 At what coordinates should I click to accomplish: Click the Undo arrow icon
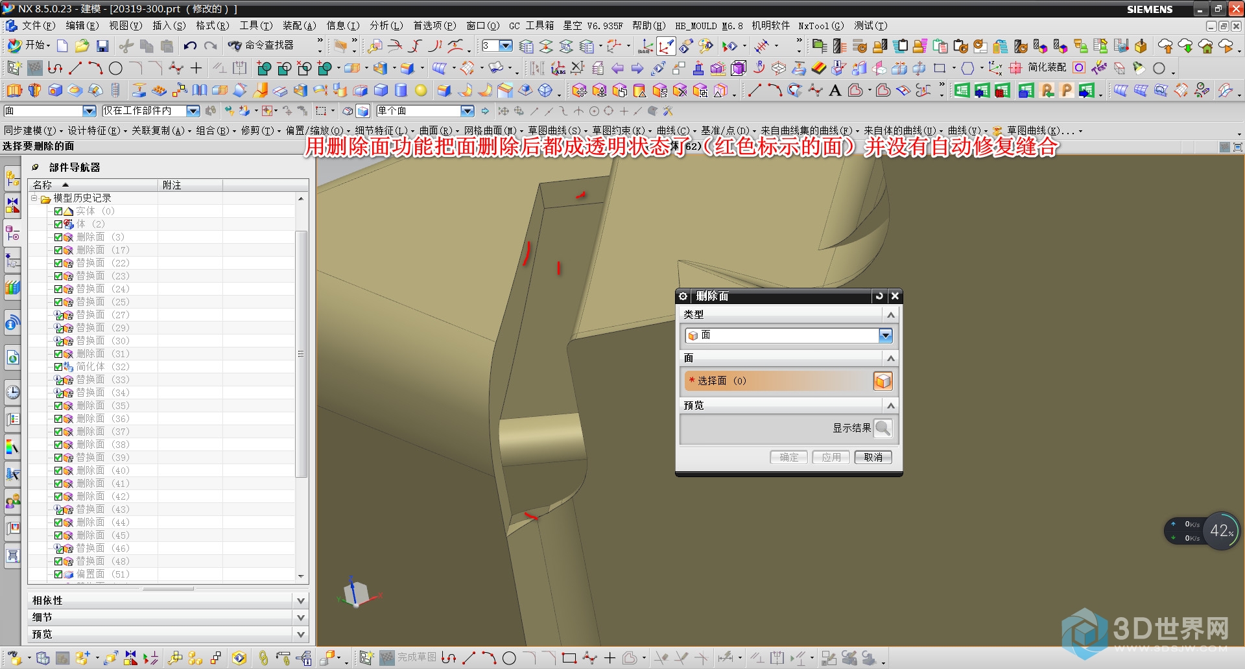(190, 46)
